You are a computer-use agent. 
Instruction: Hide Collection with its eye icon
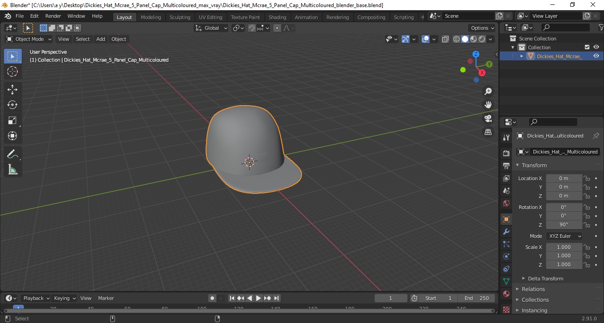tap(596, 47)
